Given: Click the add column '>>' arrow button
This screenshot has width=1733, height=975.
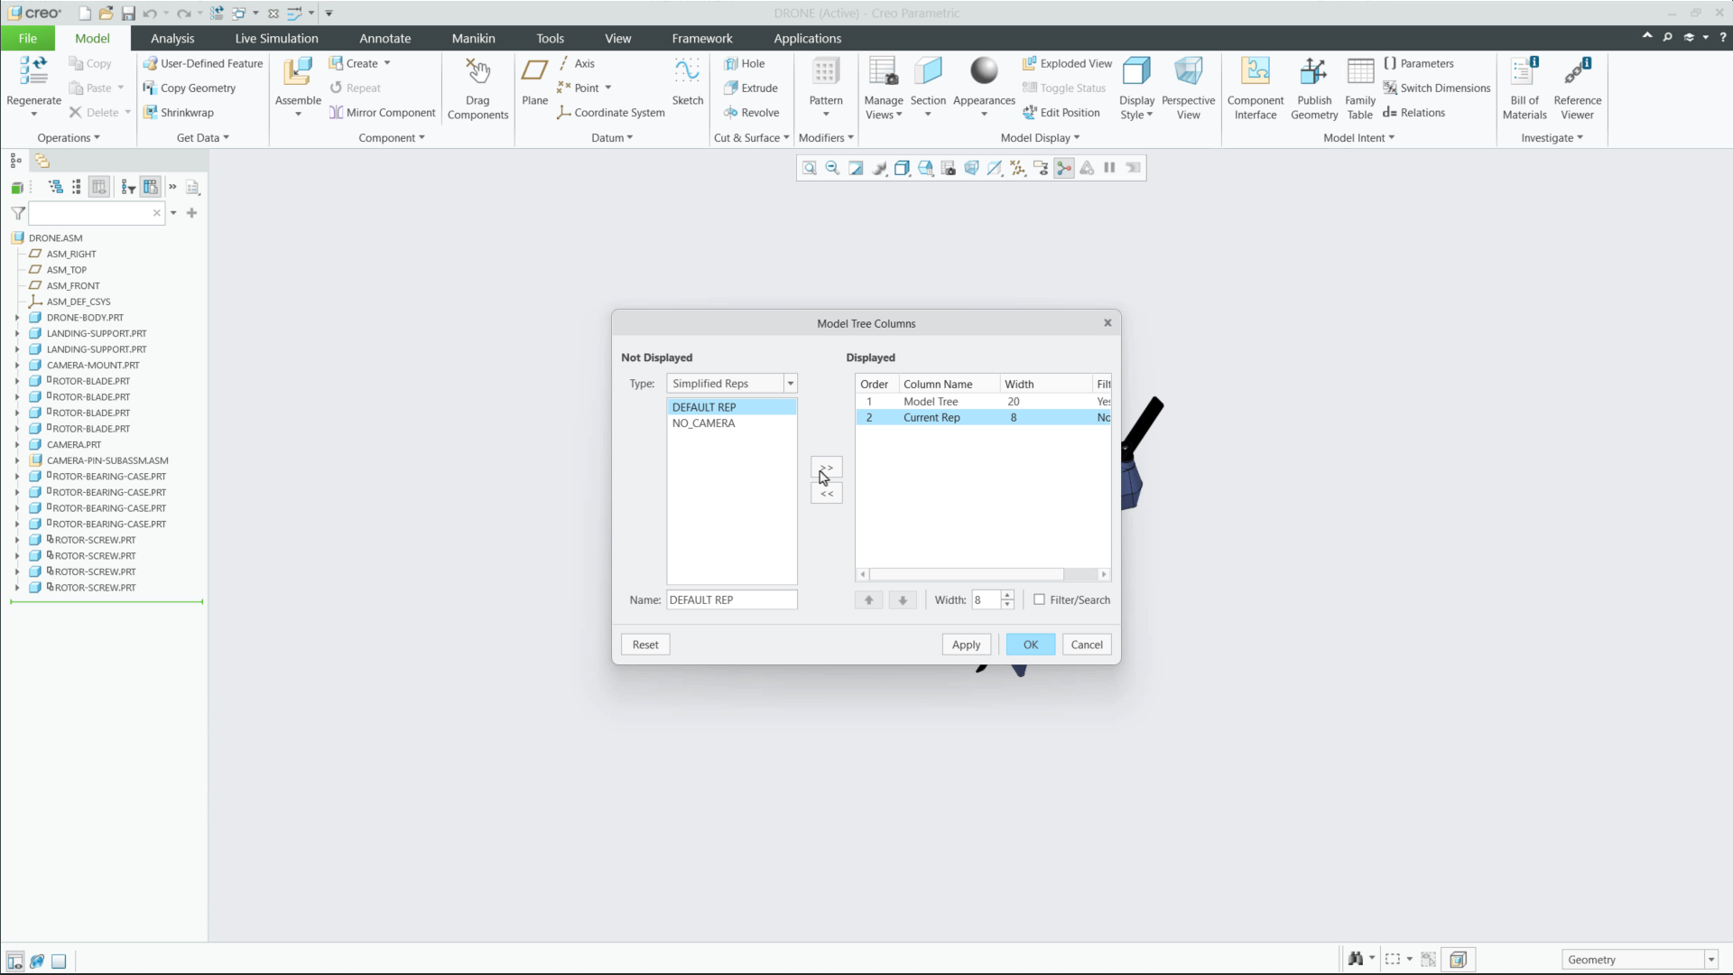Looking at the screenshot, I should (x=827, y=468).
